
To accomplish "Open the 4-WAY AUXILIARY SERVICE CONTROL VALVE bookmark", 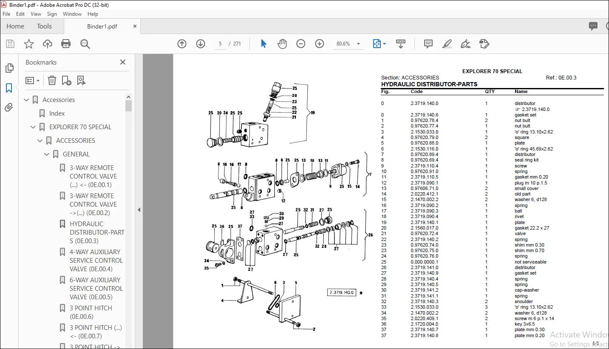I will (x=96, y=261).
